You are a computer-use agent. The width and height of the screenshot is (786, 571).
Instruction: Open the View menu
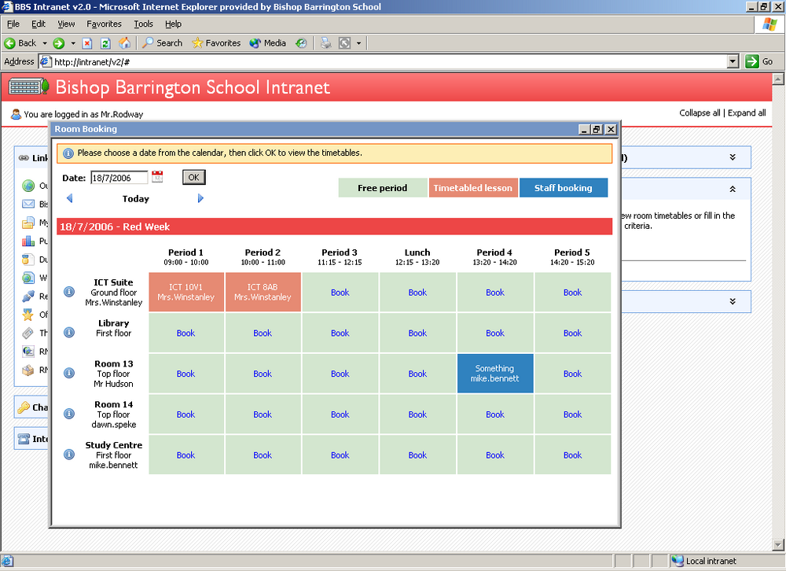click(x=66, y=24)
